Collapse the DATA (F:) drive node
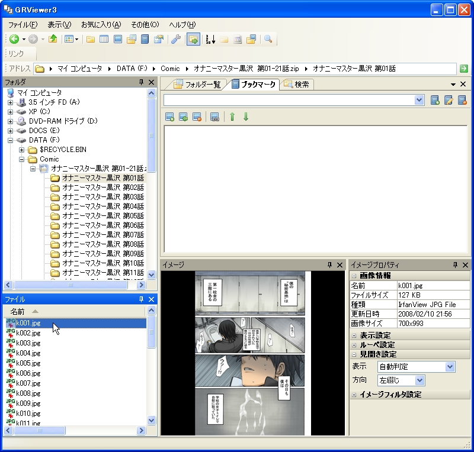The height and width of the screenshot is (452, 474). coord(10,140)
